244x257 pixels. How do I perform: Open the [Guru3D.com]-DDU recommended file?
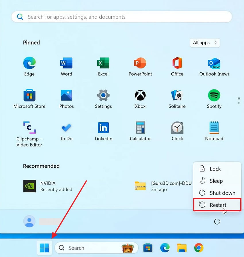(163, 186)
